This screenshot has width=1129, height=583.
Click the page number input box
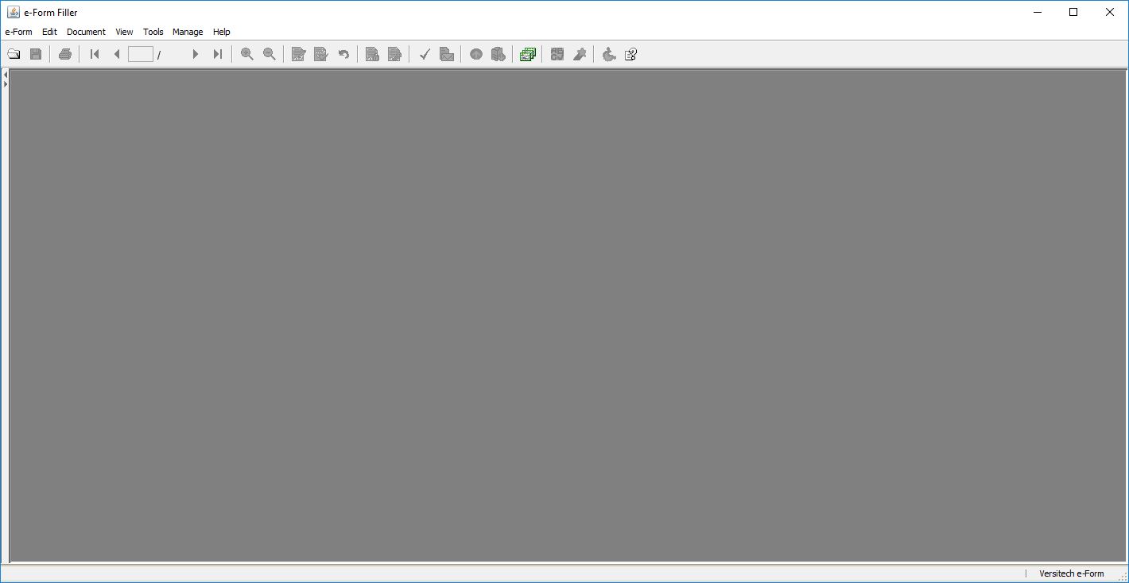click(141, 54)
